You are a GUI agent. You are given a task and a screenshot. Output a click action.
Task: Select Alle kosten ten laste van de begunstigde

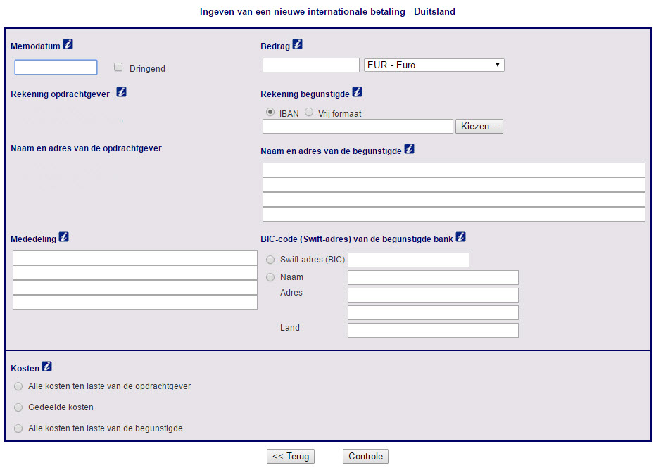coord(18,428)
